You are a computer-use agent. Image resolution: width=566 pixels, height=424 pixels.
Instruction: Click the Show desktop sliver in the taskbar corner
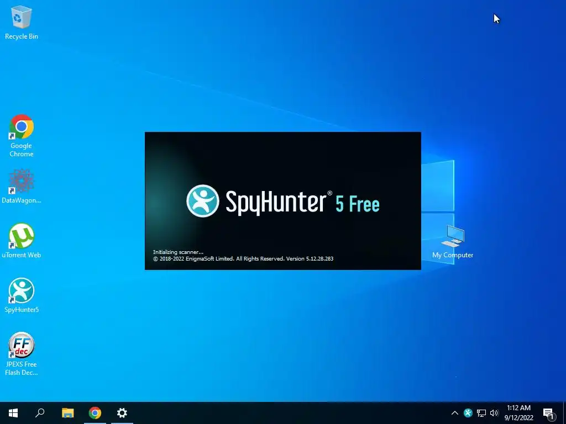click(564, 413)
